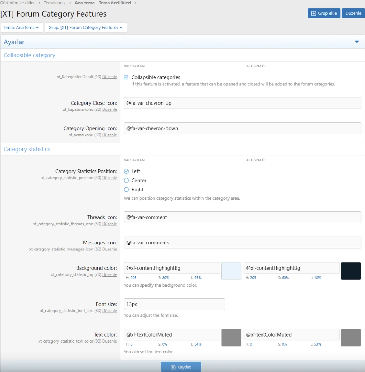Click the default text color gray swatch
The width and height of the screenshot is (365, 372).
point(231,337)
